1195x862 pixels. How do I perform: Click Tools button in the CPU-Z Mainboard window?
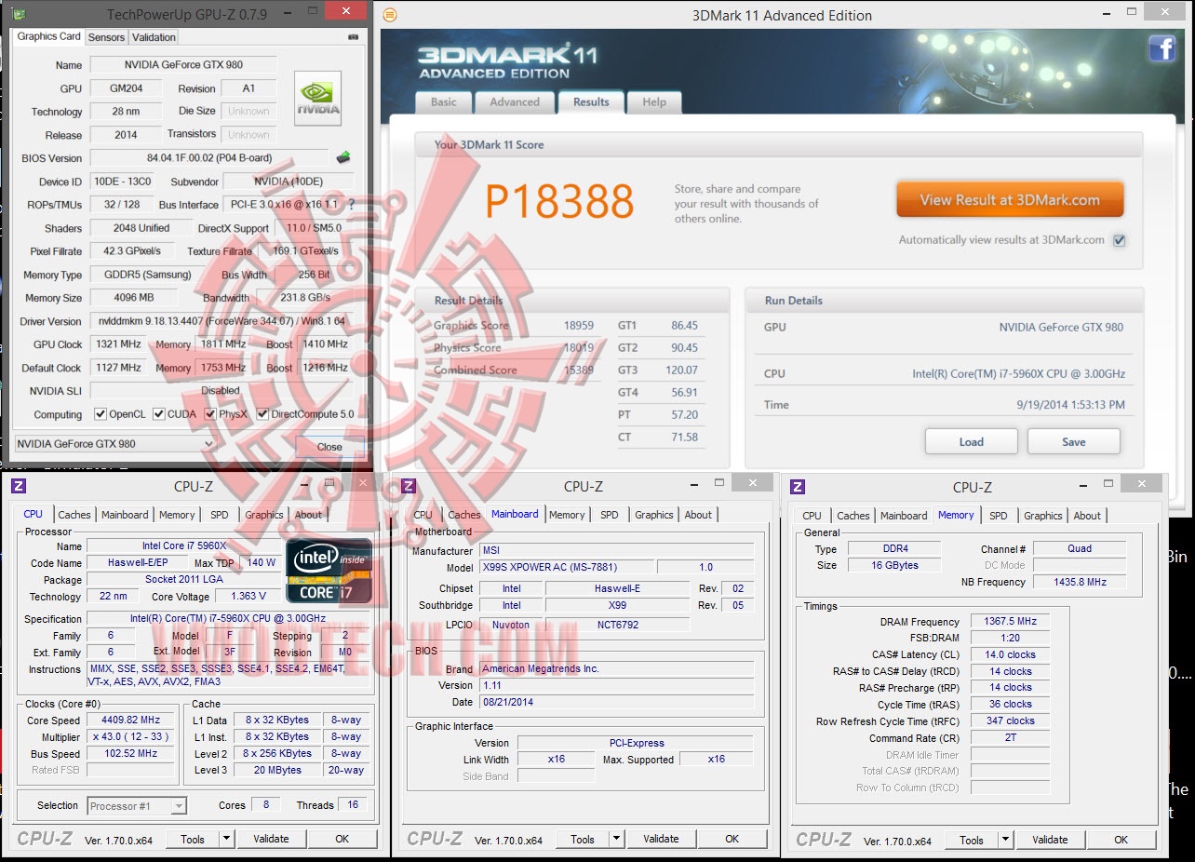(583, 839)
